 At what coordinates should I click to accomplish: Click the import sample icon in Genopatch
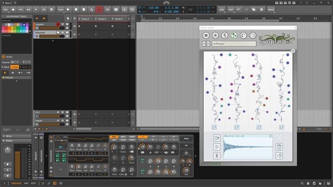coord(216,138)
